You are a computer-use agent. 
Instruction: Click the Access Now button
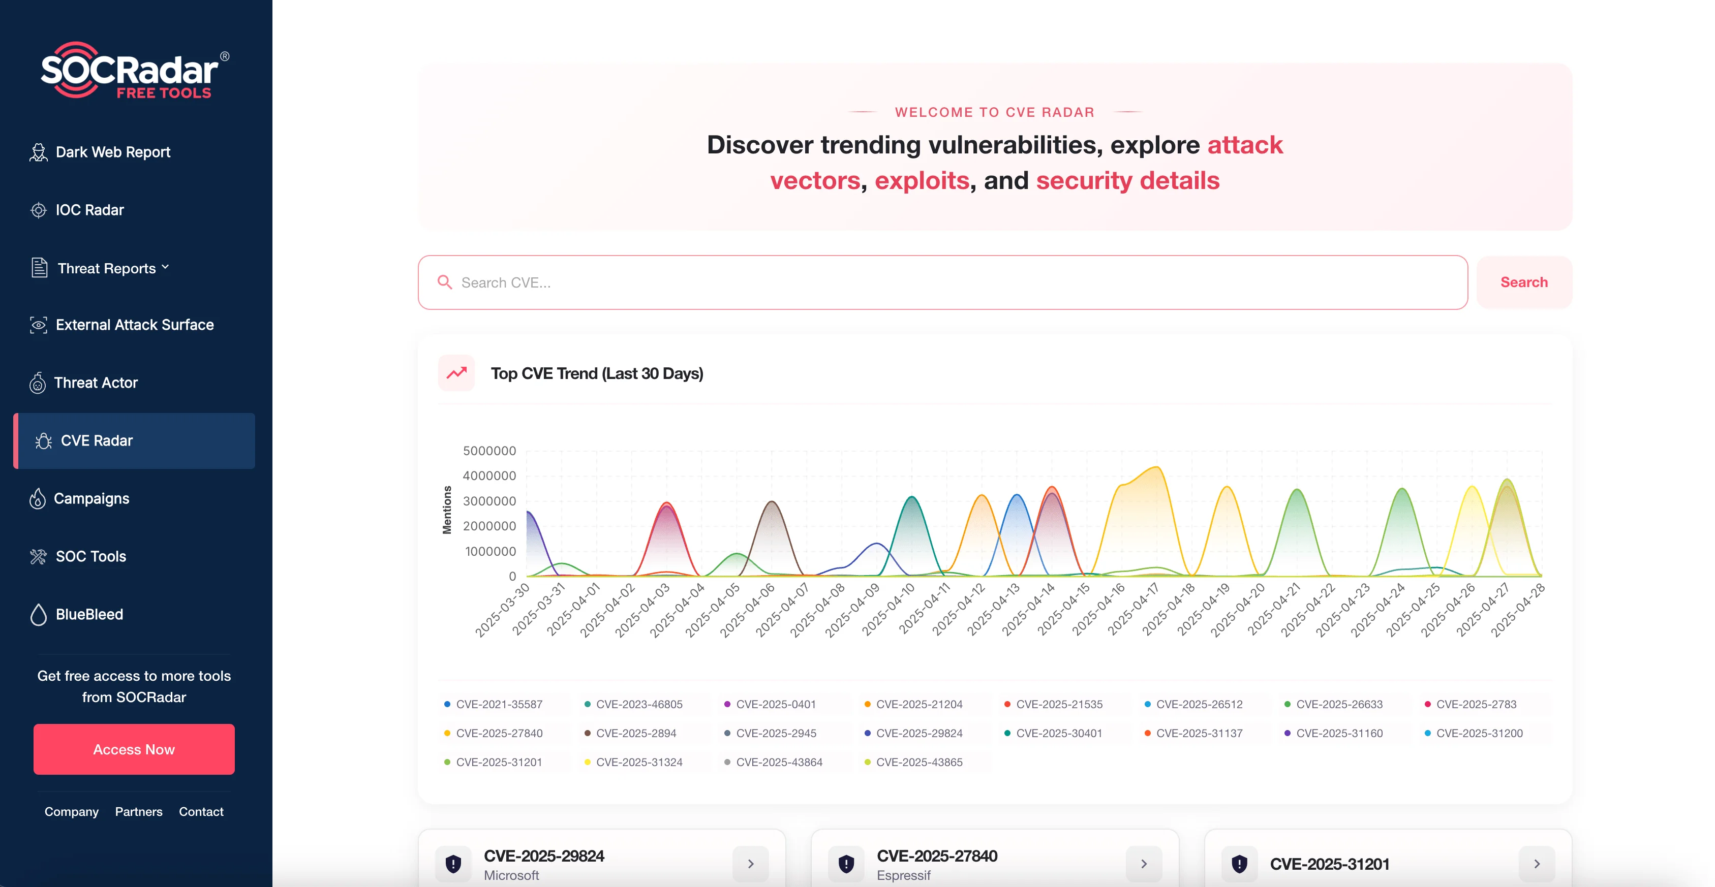click(x=134, y=749)
